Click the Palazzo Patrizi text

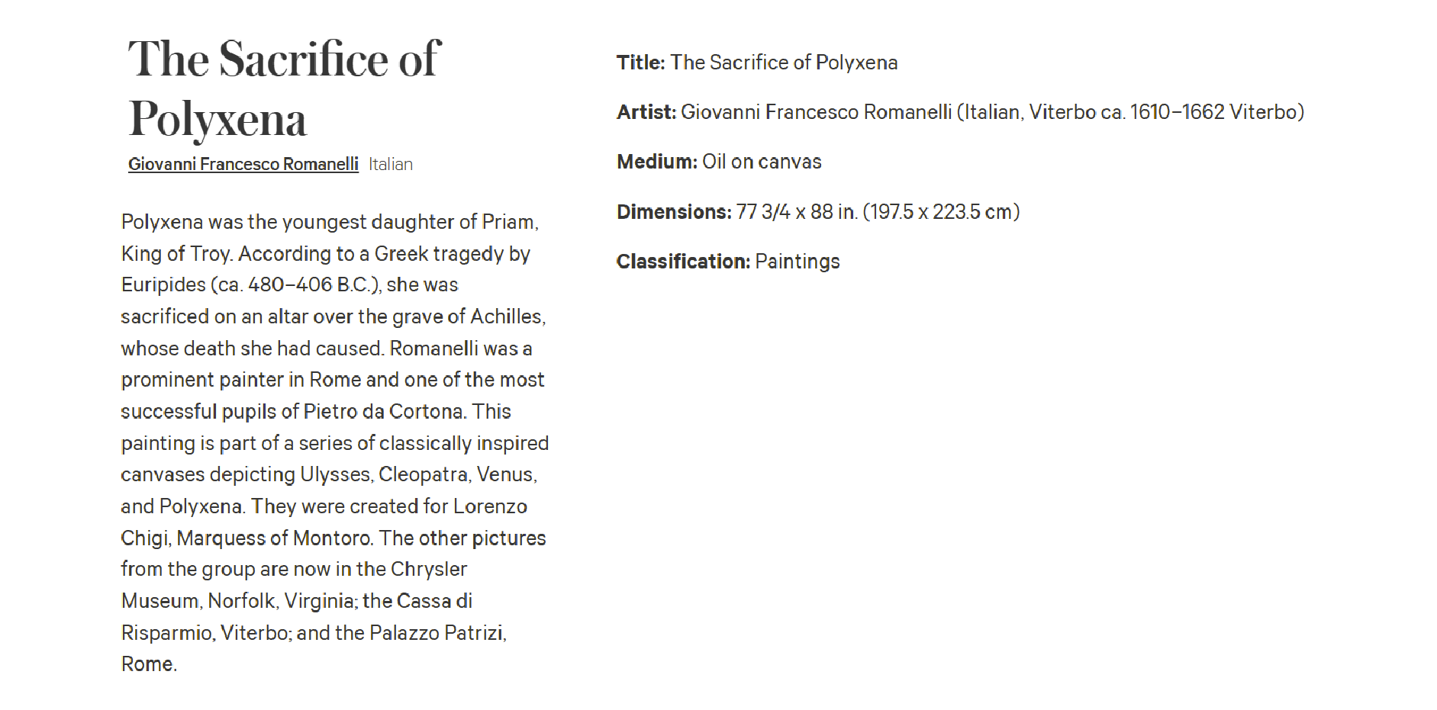(437, 632)
